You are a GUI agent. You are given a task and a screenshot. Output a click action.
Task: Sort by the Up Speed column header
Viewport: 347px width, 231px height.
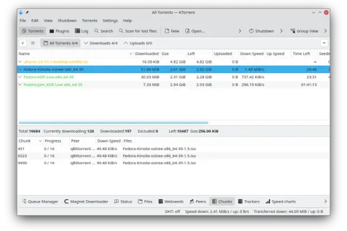[278, 54]
